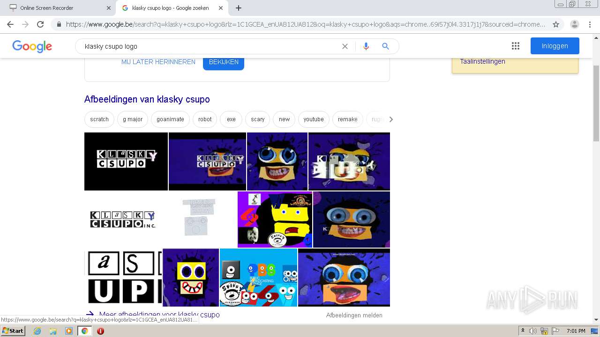The height and width of the screenshot is (337, 600).
Task: Filter images by the youtube chip
Action: tap(314, 119)
